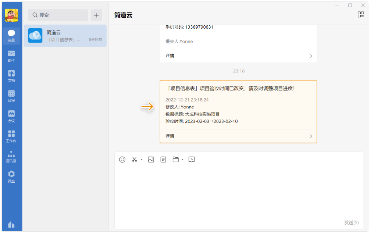Screen dimensions: 371x232
Task: Open 详情 on the upper message card
Action: click(238, 56)
